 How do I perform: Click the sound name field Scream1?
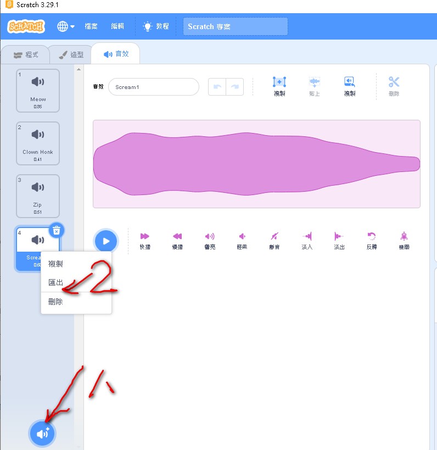coord(153,87)
